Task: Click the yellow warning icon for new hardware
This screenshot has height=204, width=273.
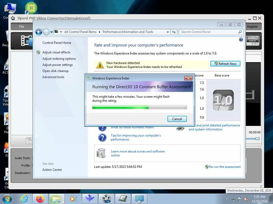Action: coord(100,65)
